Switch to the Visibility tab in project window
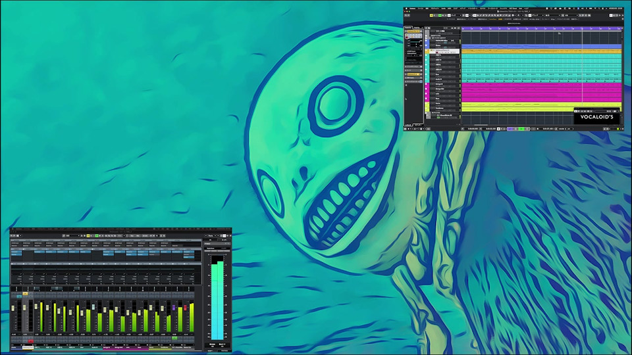Image resolution: width=632 pixels, height=355 pixels. coord(417,28)
